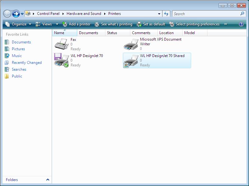The width and height of the screenshot is (249, 186).
Task: Select the WL HP DesignJet 70 printer icon
Action: coord(61,60)
